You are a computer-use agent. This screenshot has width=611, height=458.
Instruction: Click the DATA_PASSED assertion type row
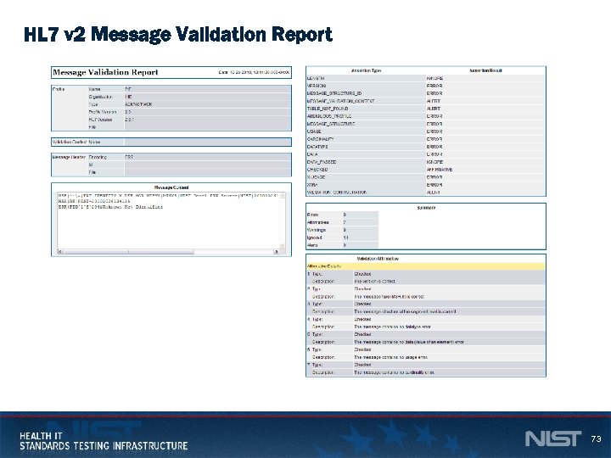pyautogui.click(x=426, y=162)
